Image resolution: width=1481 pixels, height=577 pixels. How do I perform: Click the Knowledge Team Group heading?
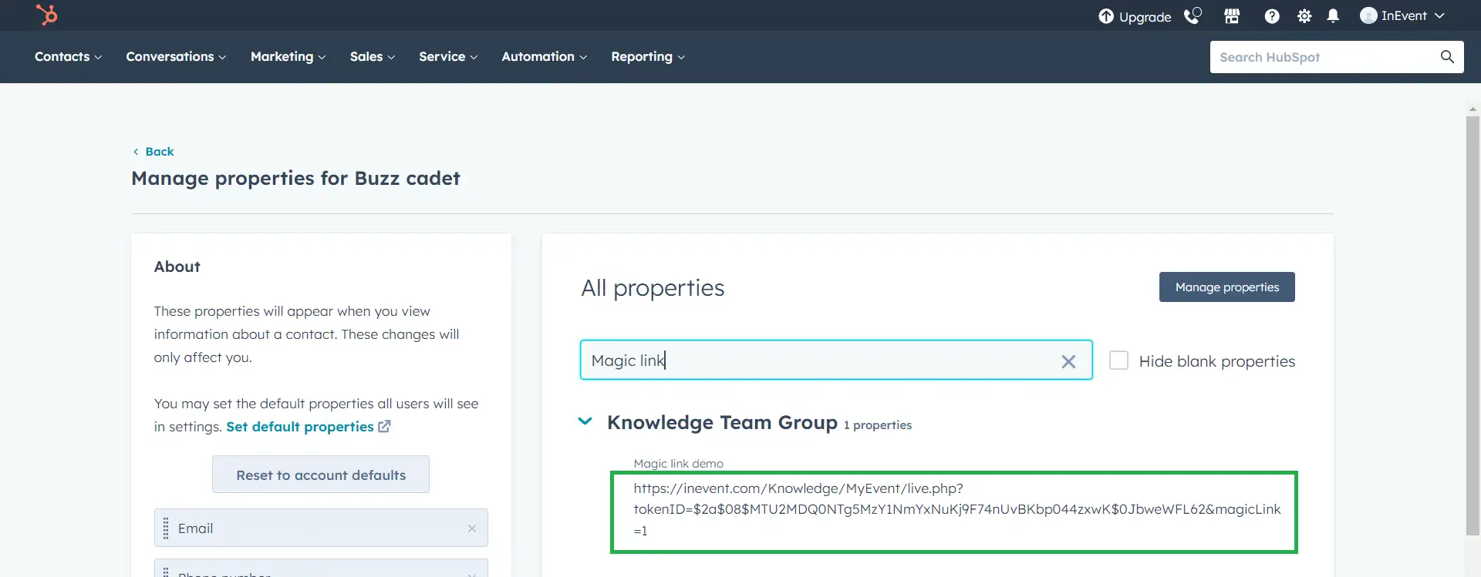(722, 423)
